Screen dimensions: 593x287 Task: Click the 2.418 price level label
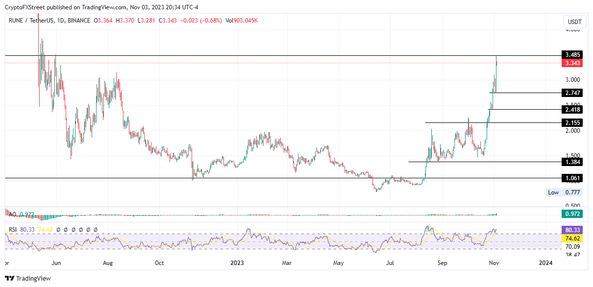tap(573, 110)
